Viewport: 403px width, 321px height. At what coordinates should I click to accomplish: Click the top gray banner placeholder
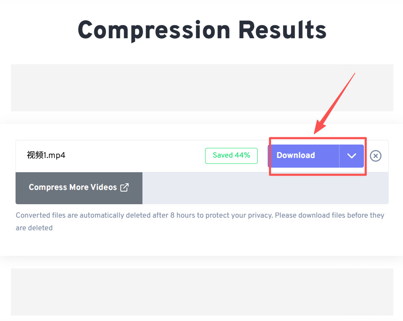(202, 88)
